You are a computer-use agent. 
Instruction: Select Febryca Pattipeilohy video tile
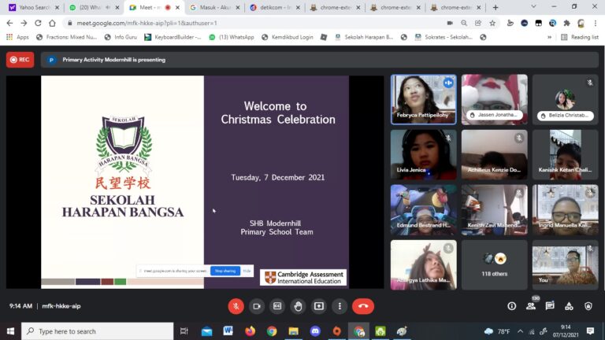coord(423,99)
